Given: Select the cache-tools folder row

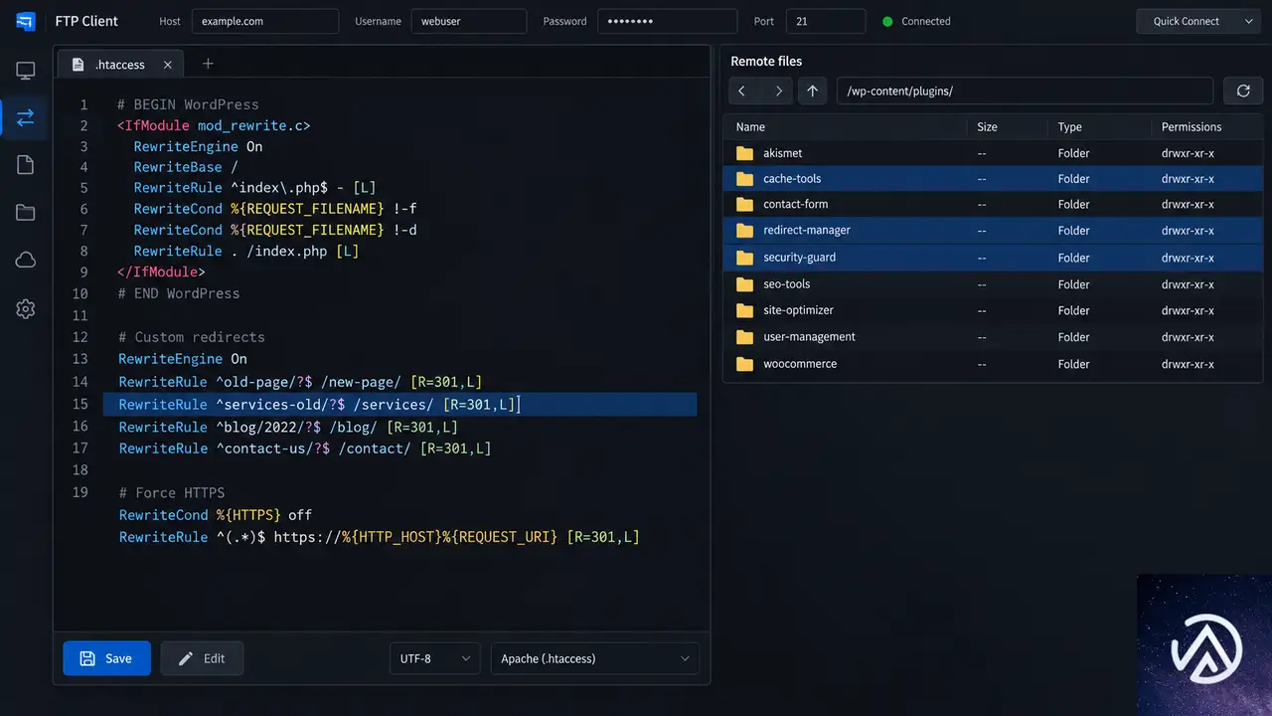Looking at the screenshot, I should [993, 179].
